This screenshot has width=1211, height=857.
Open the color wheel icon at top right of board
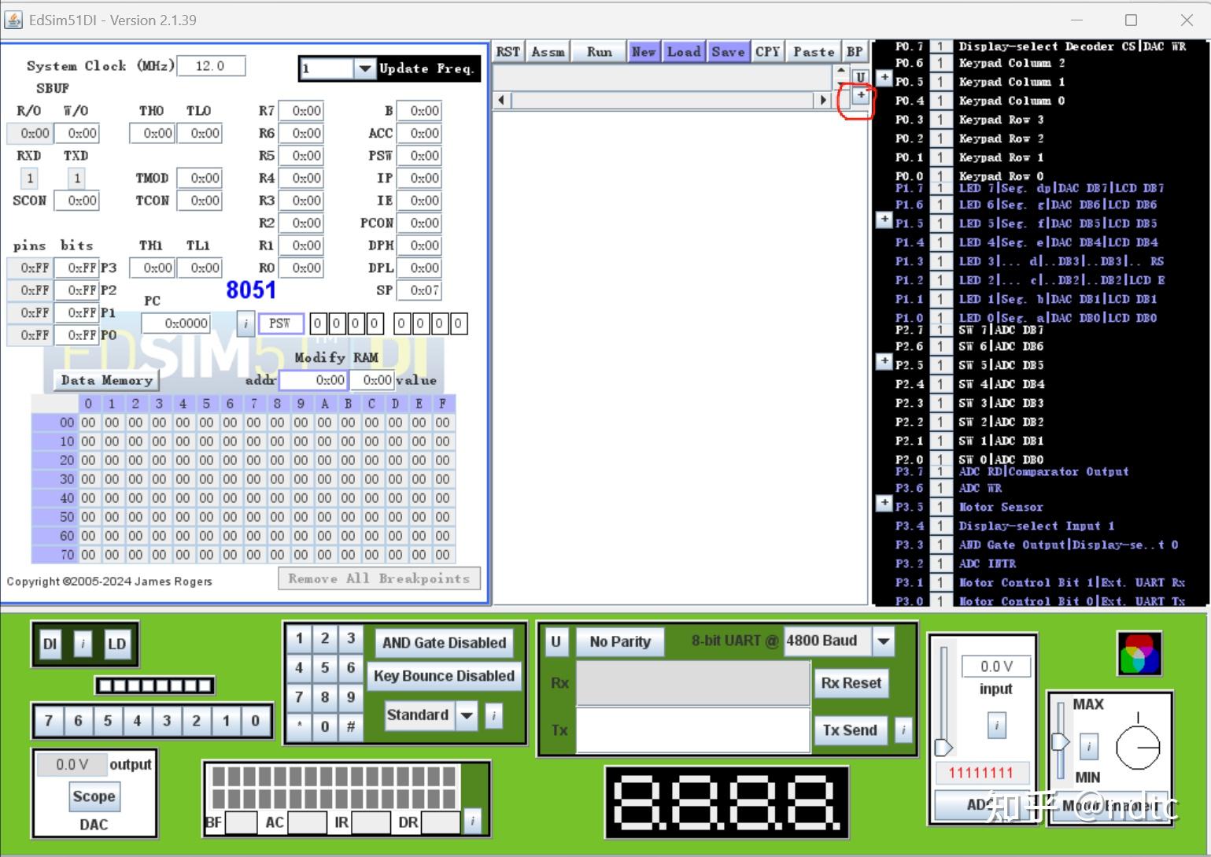tap(1139, 652)
